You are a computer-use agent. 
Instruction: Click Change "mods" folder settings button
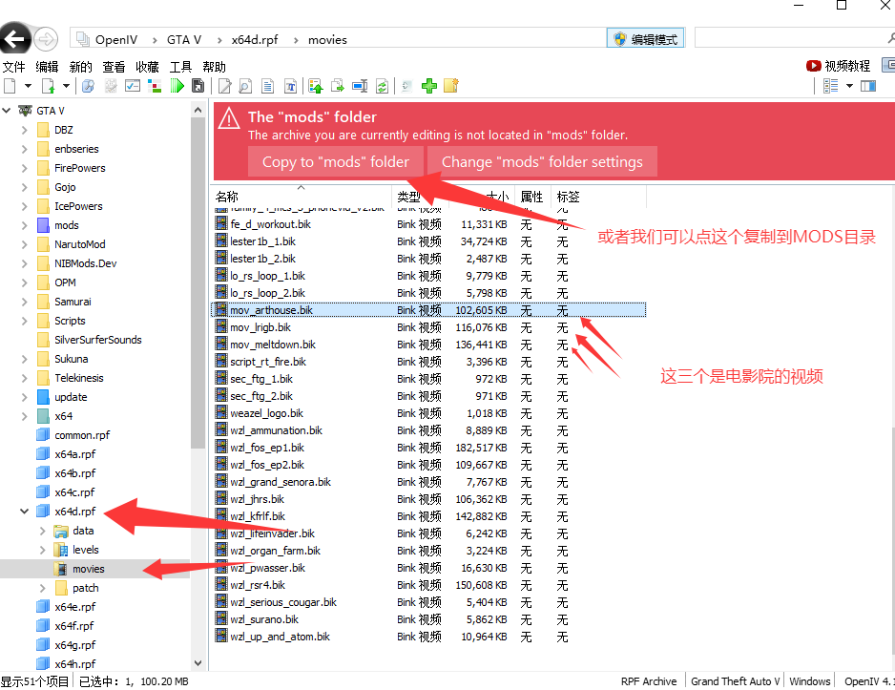542,162
